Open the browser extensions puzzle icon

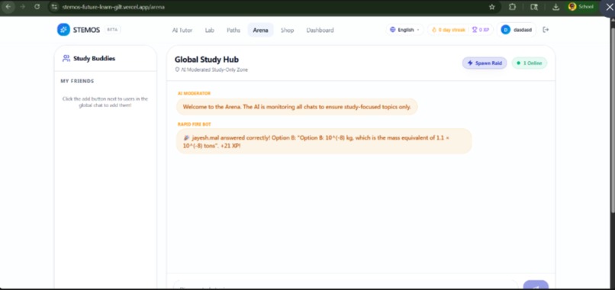tap(512, 7)
